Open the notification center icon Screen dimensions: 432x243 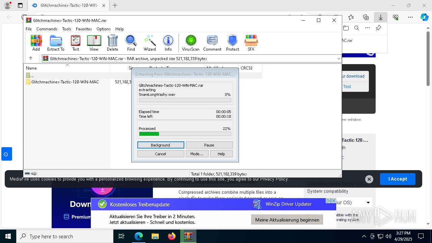tap(421, 236)
